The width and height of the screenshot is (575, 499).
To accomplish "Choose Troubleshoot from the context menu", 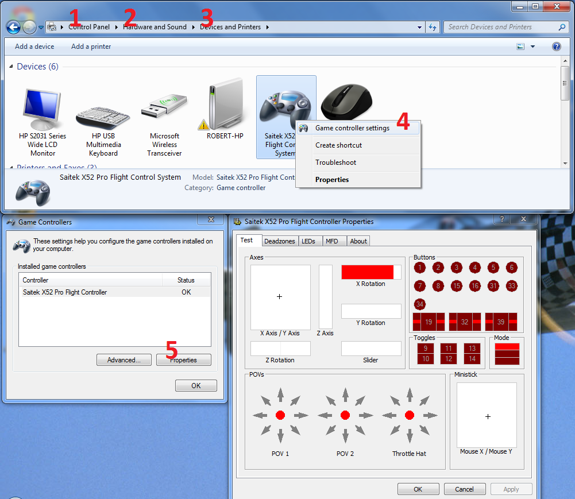I will tap(358, 163).
